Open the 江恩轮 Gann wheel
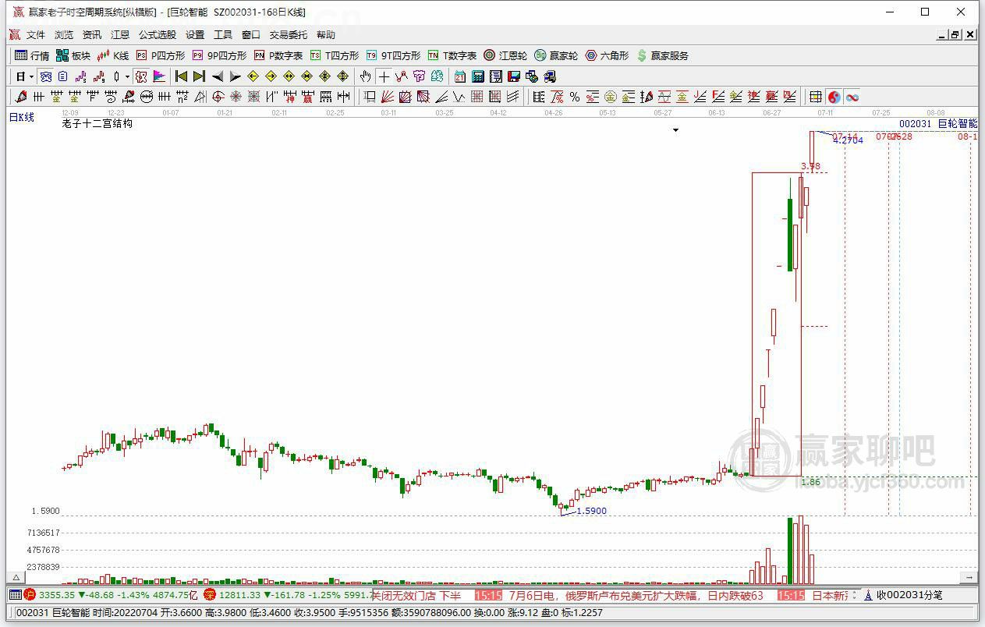Viewport: 985px width, 627px height. 505,55
